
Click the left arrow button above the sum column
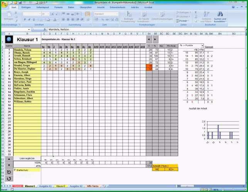coord(149,40)
